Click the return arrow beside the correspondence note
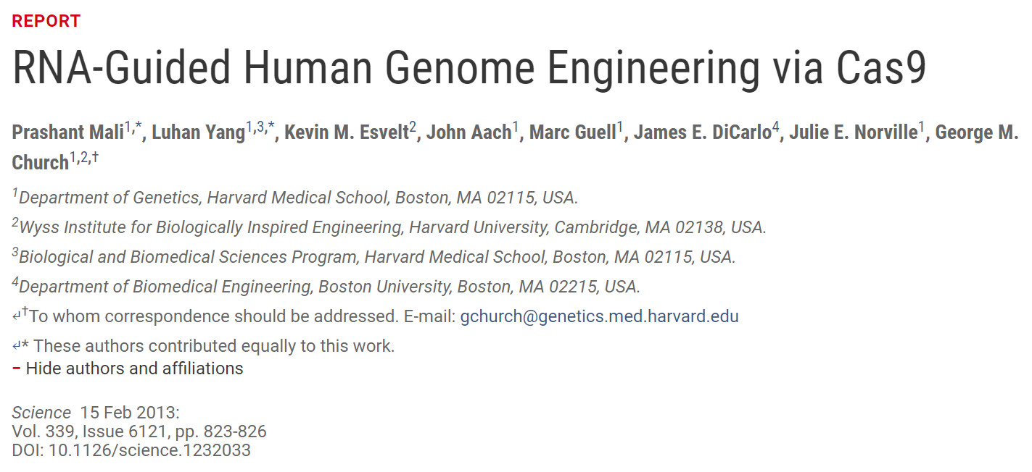 (17, 316)
